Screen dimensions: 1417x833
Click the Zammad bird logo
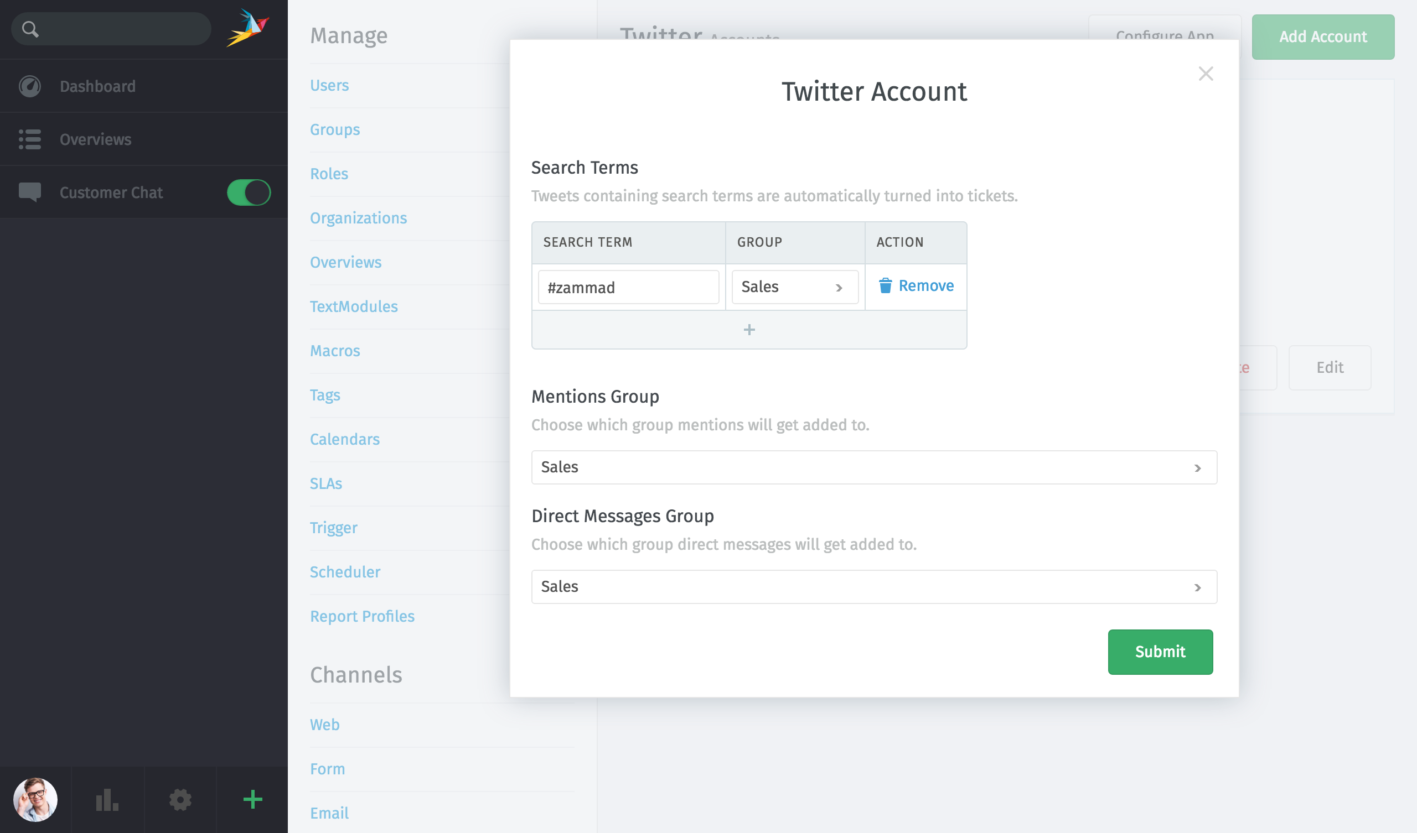coord(247,28)
